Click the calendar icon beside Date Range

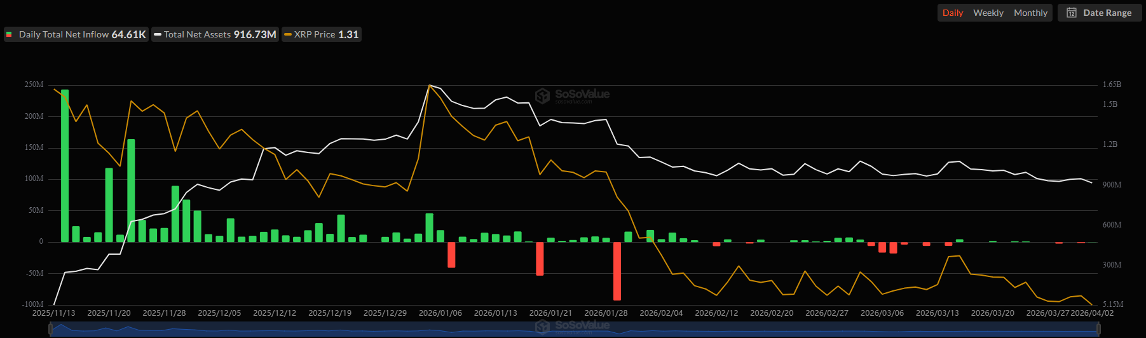[1072, 13]
